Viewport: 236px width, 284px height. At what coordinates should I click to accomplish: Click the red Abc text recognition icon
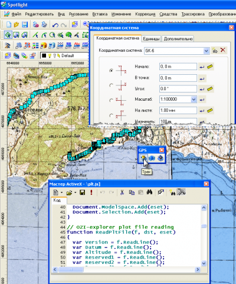77,45
